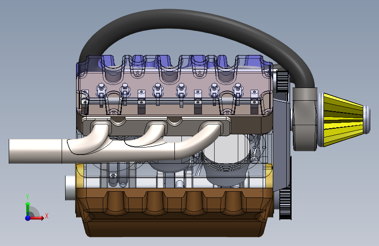379x246 pixels.
Task: Select the gray throttle body behind the air filter
Action: pos(305,119)
